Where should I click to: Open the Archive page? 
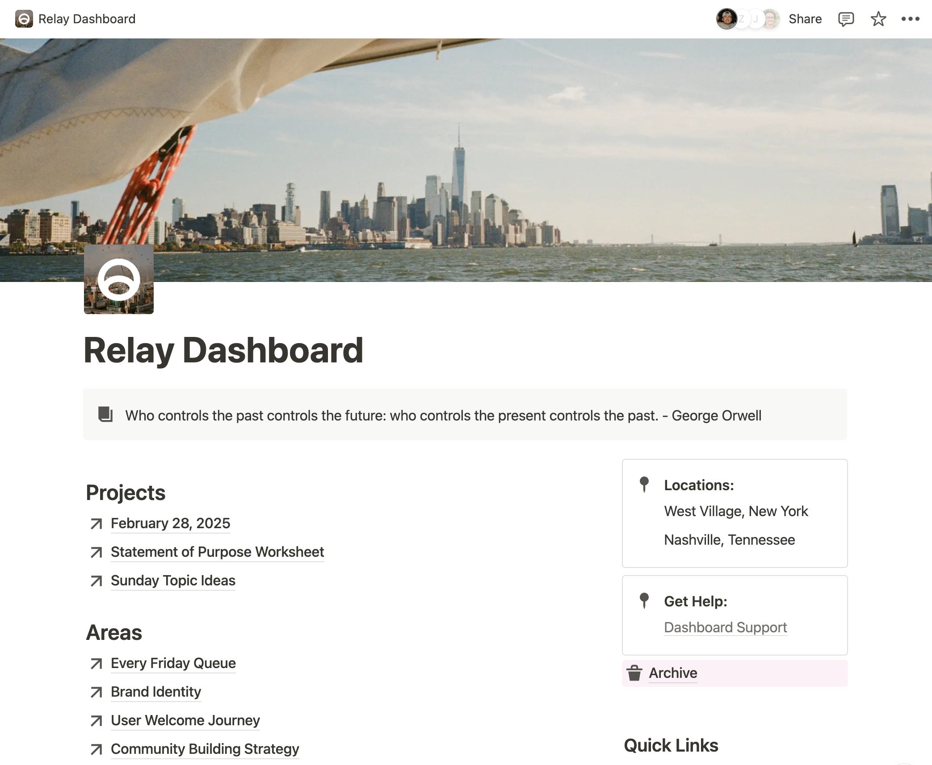coord(673,673)
